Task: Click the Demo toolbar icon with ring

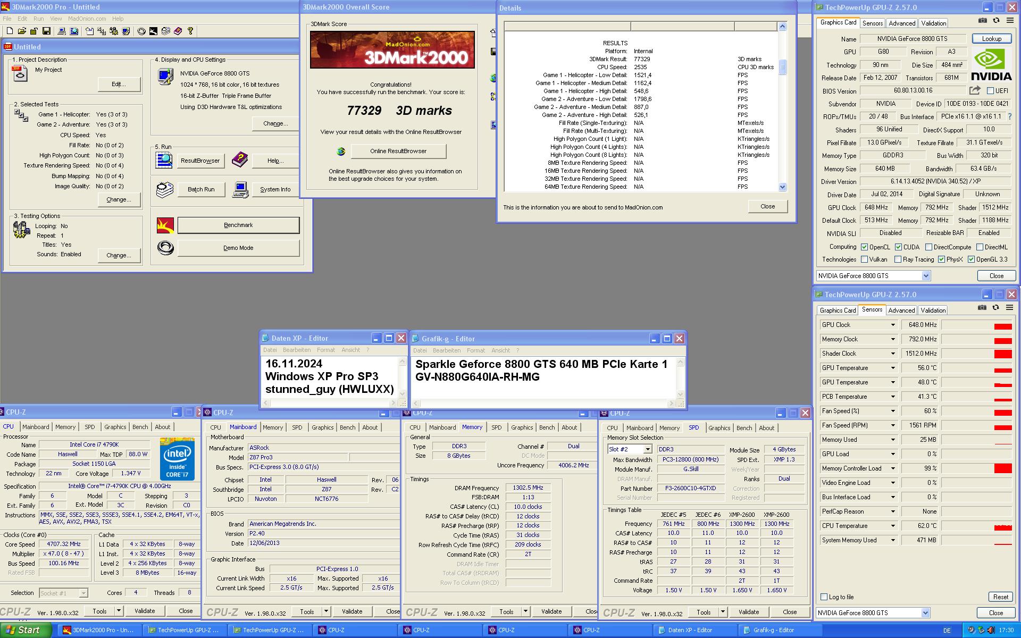Action: point(141,31)
